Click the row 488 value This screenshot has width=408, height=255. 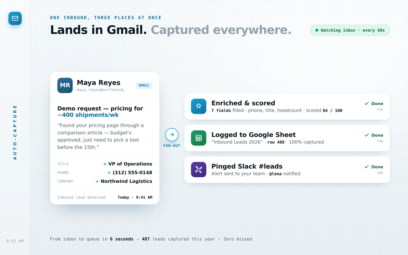pyautogui.click(x=276, y=142)
